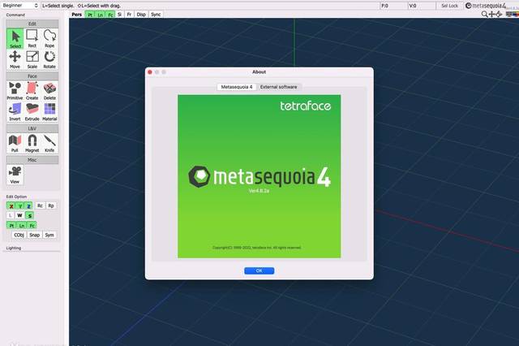Click the F:0 face count field
This screenshot has height=346, width=519.
pos(393,6)
